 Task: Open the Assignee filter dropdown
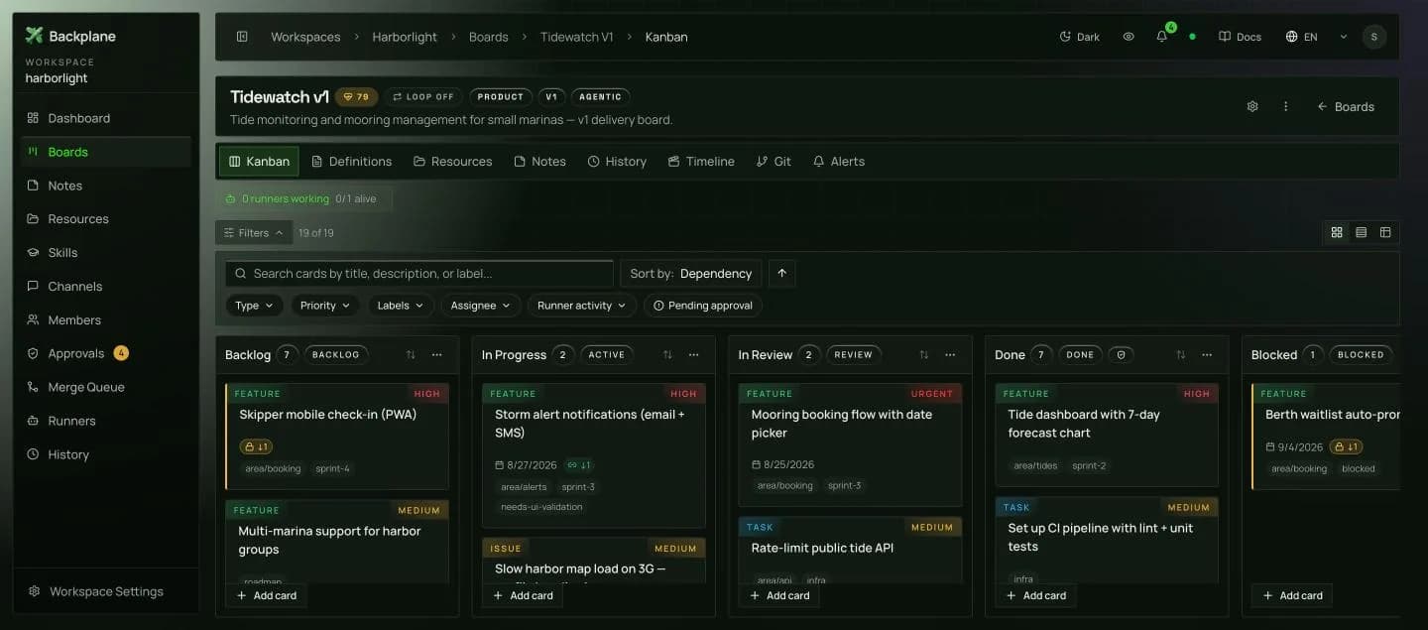[x=481, y=306]
